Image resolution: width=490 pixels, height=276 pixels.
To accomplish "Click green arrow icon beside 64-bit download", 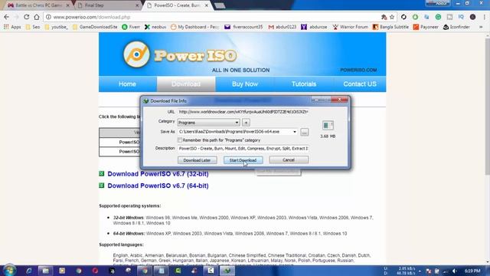I will coord(102,186).
